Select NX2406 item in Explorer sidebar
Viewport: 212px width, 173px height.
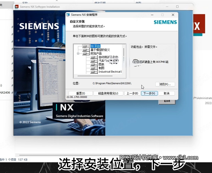point(5,92)
